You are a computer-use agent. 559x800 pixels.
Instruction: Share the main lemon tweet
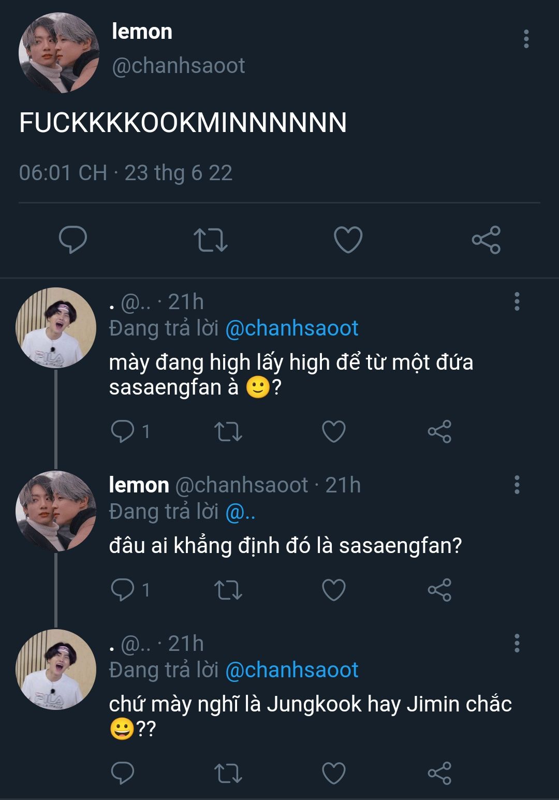pos(486,240)
